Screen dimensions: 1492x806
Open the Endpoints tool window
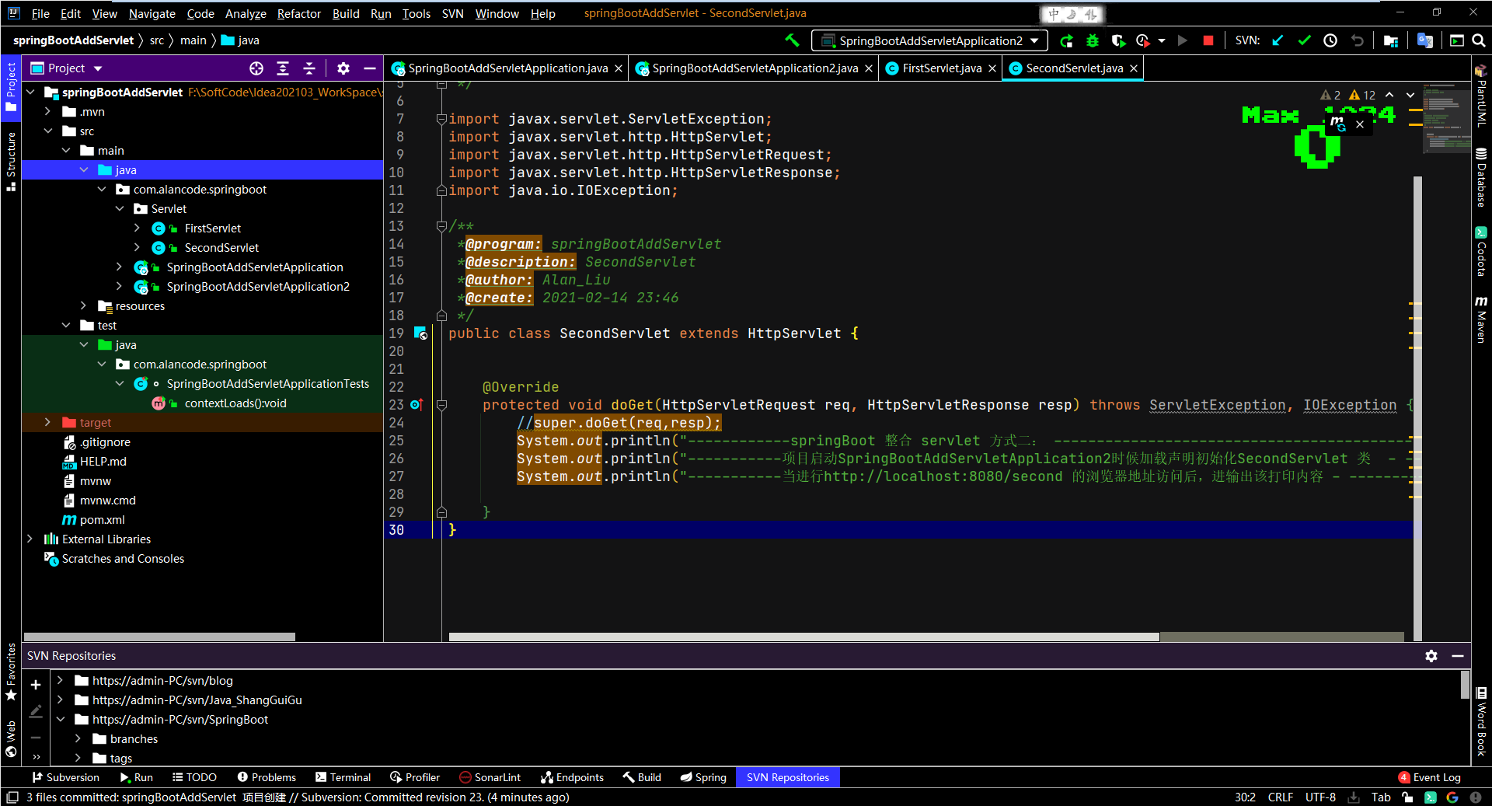[572, 777]
